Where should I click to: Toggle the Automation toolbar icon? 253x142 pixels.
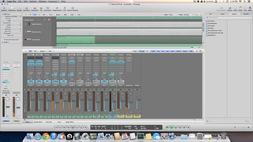(x=35, y=9)
